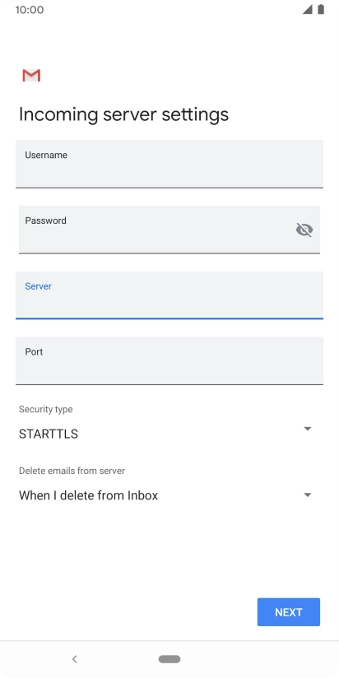Screen dimensions: 339x678
Task: Expand Delete emails from server arrow
Action: tap(308, 495)
